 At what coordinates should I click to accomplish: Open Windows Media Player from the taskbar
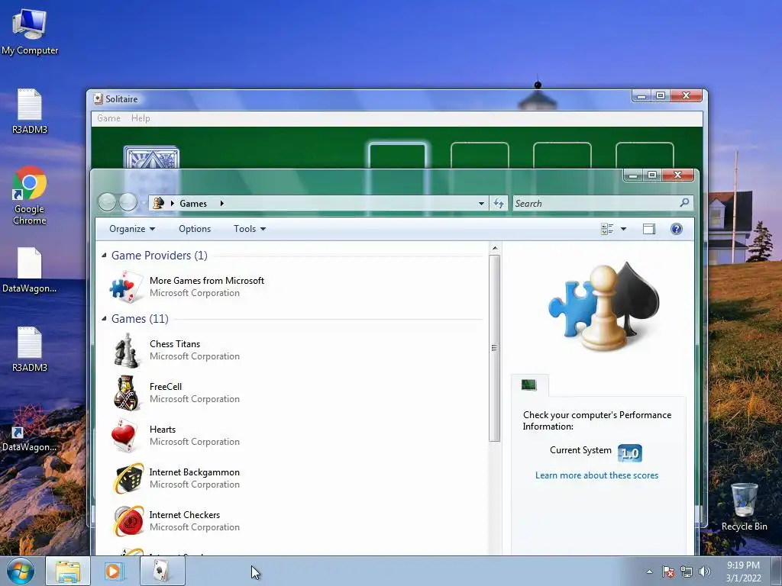click(x=114, y=571)
